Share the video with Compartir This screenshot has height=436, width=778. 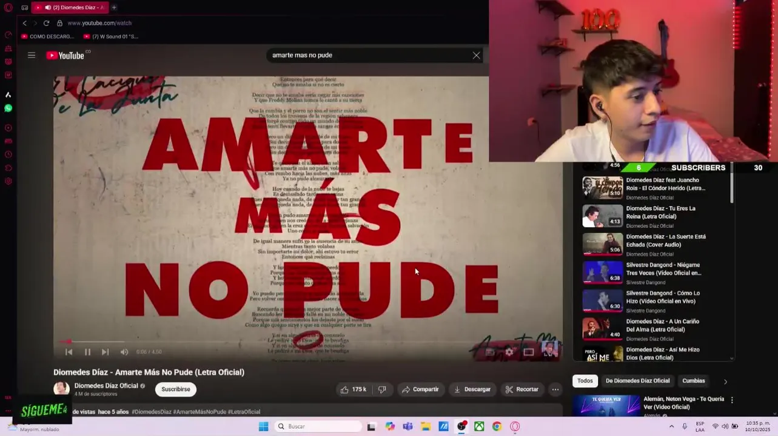(x=420, y=389)
